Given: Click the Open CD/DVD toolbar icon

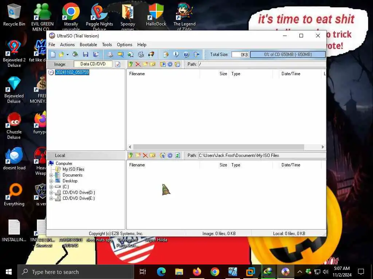Looking at the screenshot, I should pyautogui.click(x=75, y=54).
